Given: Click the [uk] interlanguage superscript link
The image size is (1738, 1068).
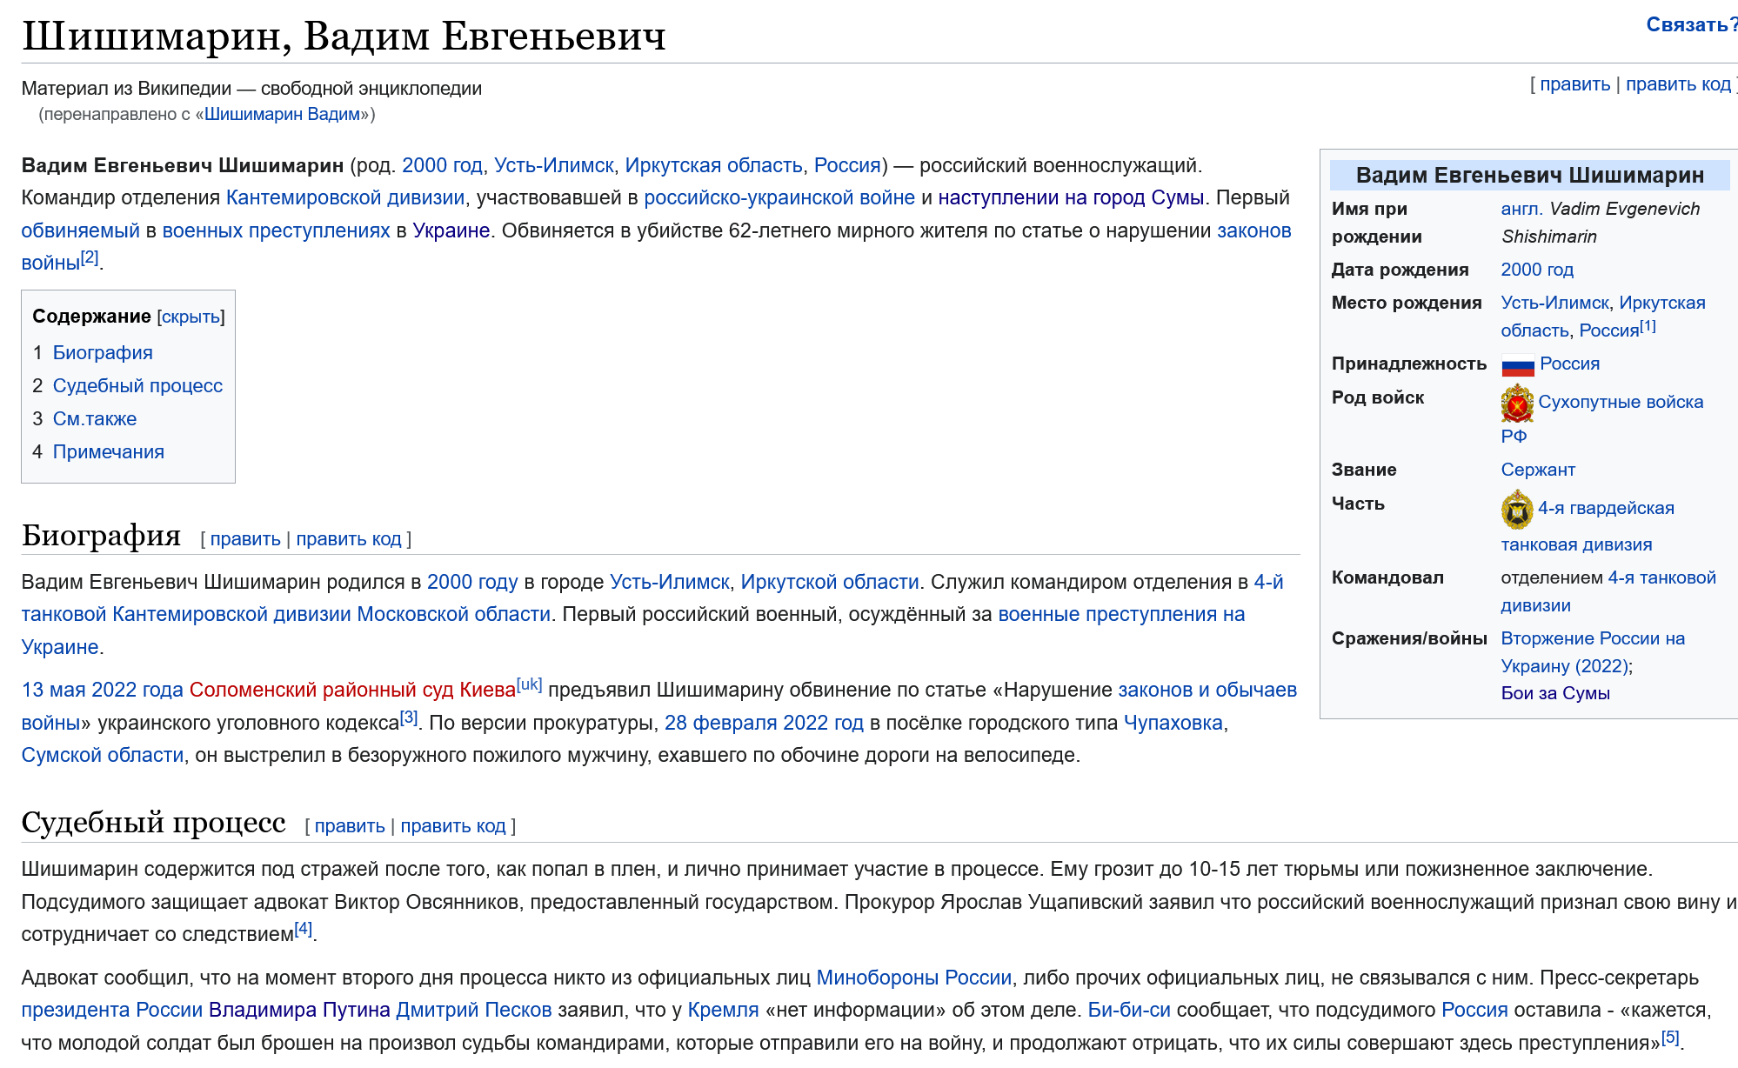Looking at the screenshot, I should click(529, 685).
